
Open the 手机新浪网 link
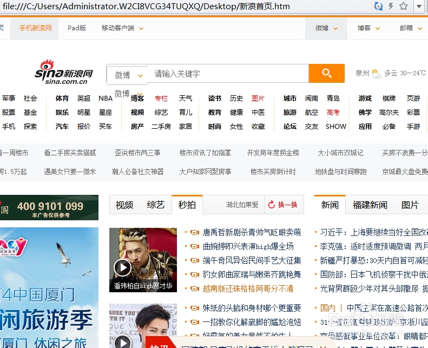coord(36,28)
